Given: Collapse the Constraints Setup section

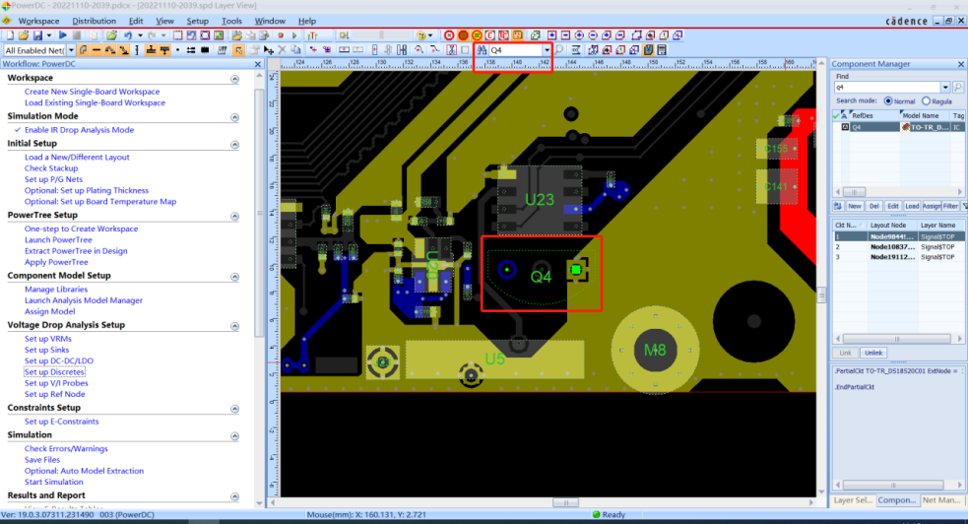Looking at the screenshot, I should 234,409.
